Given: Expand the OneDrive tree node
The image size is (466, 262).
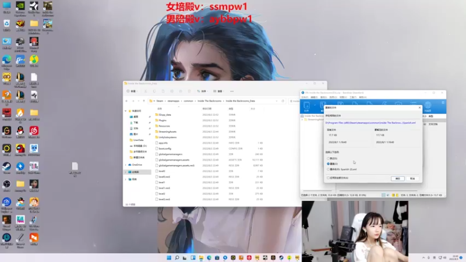Looking at the screenshot, I should pyautogui.click(x=126, y=165).
